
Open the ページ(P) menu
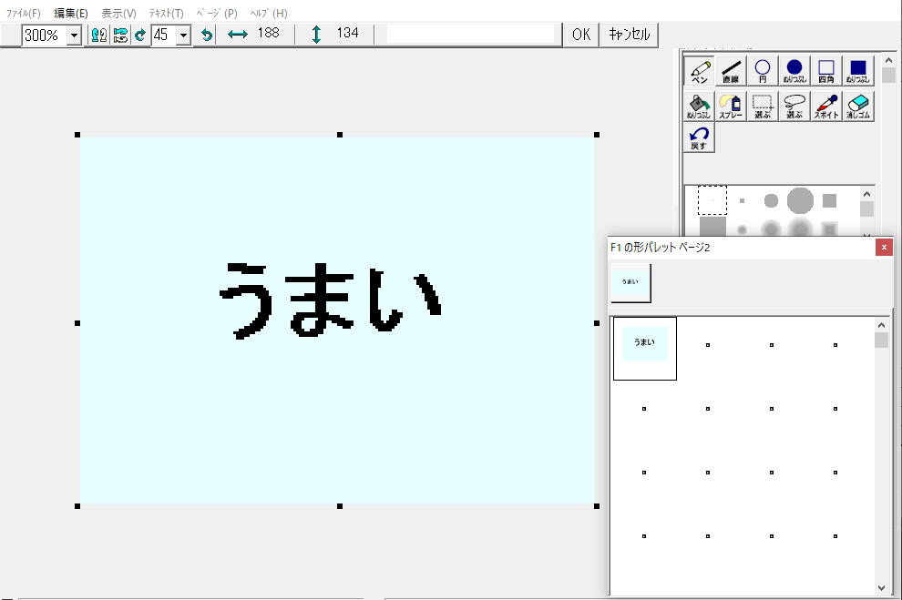tap(217, 13)
